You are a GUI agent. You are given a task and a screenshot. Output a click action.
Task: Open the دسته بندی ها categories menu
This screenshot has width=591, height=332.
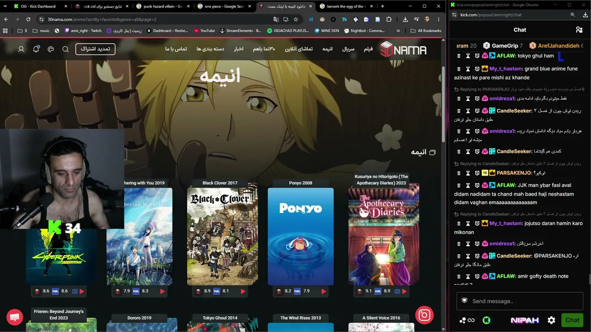[x=210, y=49]
